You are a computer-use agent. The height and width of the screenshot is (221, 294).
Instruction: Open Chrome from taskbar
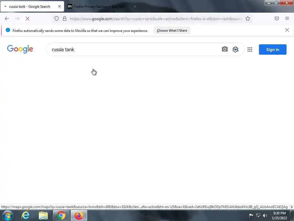[x=61, y=215]
